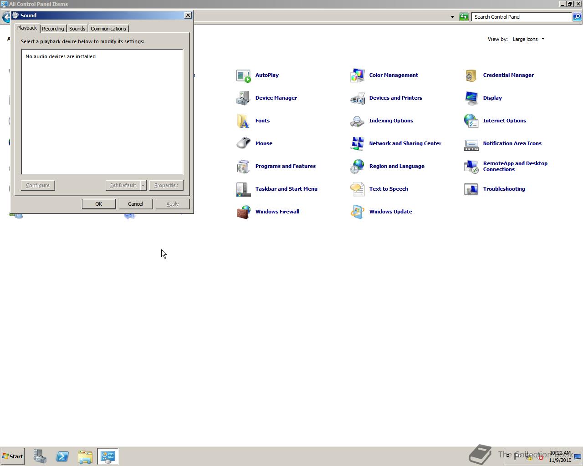583x466 pixels.
Task: Open the Action Center flag icon
Action: pyautogui.click(x=518, y=456)
